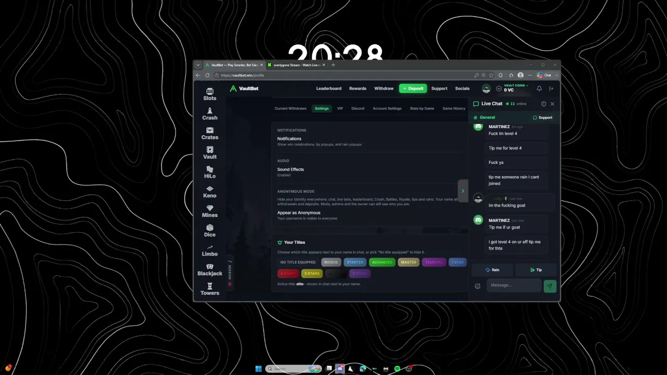Image resolution: width=667 pixels, height=375 pixels.
Task: Switch to the VIP tab
Action: click(x=340, y=108)
